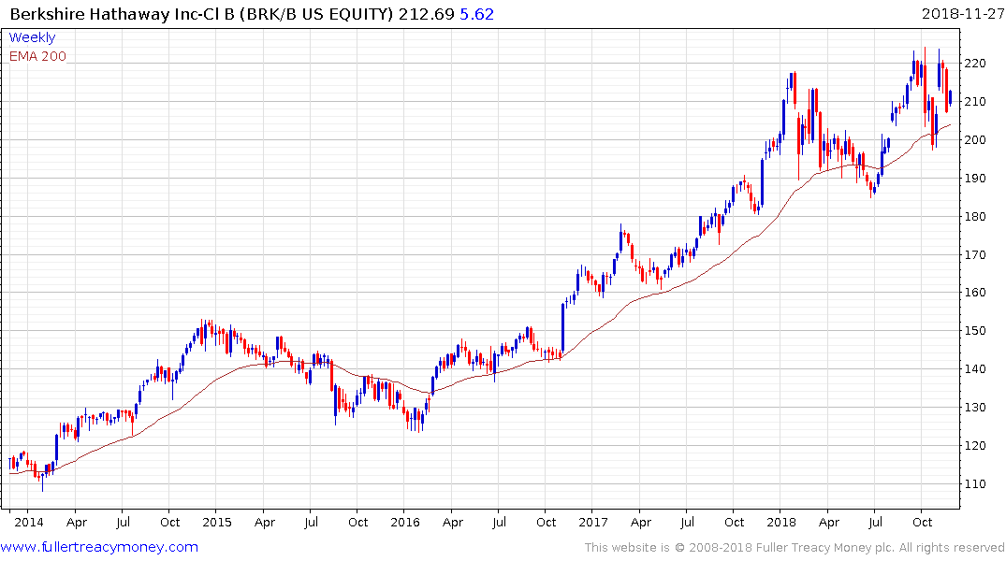Select the 2014 year axis label
1006x561 pixels.
point(29,522)
